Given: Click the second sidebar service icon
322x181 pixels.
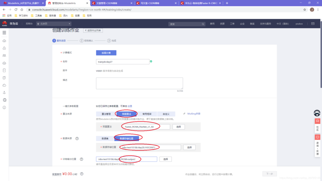Looking at the screenshot, I should [x=4, y=48].
